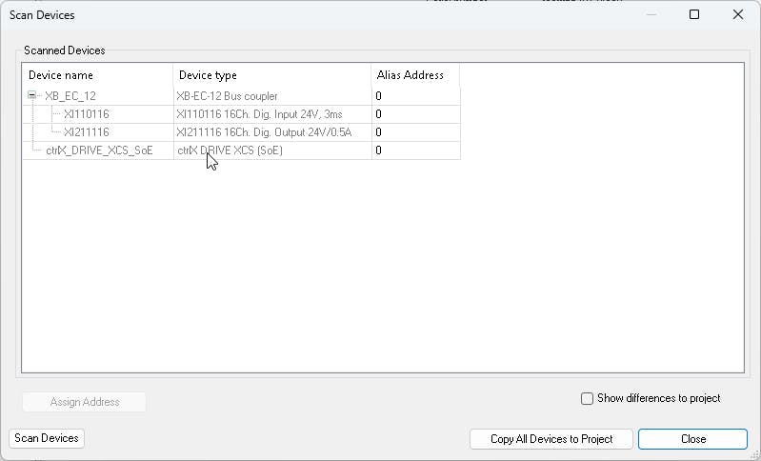This screenshot has width=761, height=461.
Task: Click alias address cell of ctrlX DRIVE
Action: tap(416, 150)
